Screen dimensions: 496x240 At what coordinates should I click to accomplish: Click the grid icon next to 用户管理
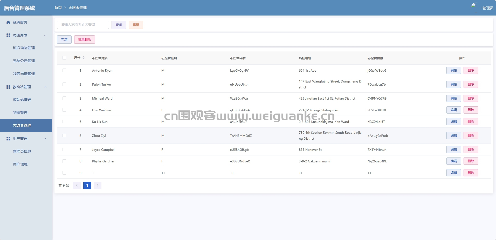(x=8, y=139)
